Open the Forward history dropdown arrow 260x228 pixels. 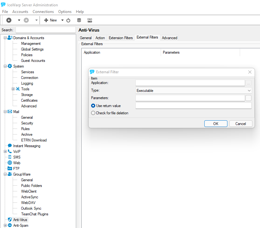tap(36, 20)
